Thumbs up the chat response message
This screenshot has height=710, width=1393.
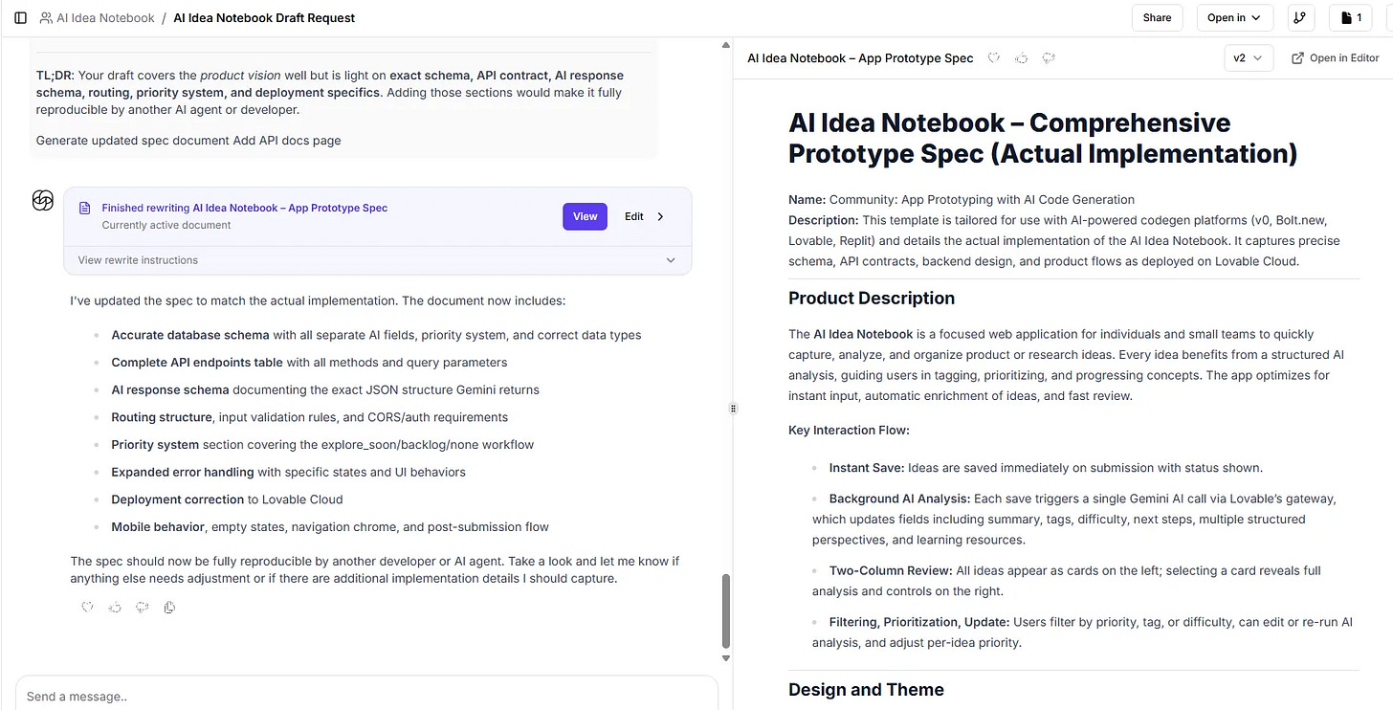coord(115,607)
